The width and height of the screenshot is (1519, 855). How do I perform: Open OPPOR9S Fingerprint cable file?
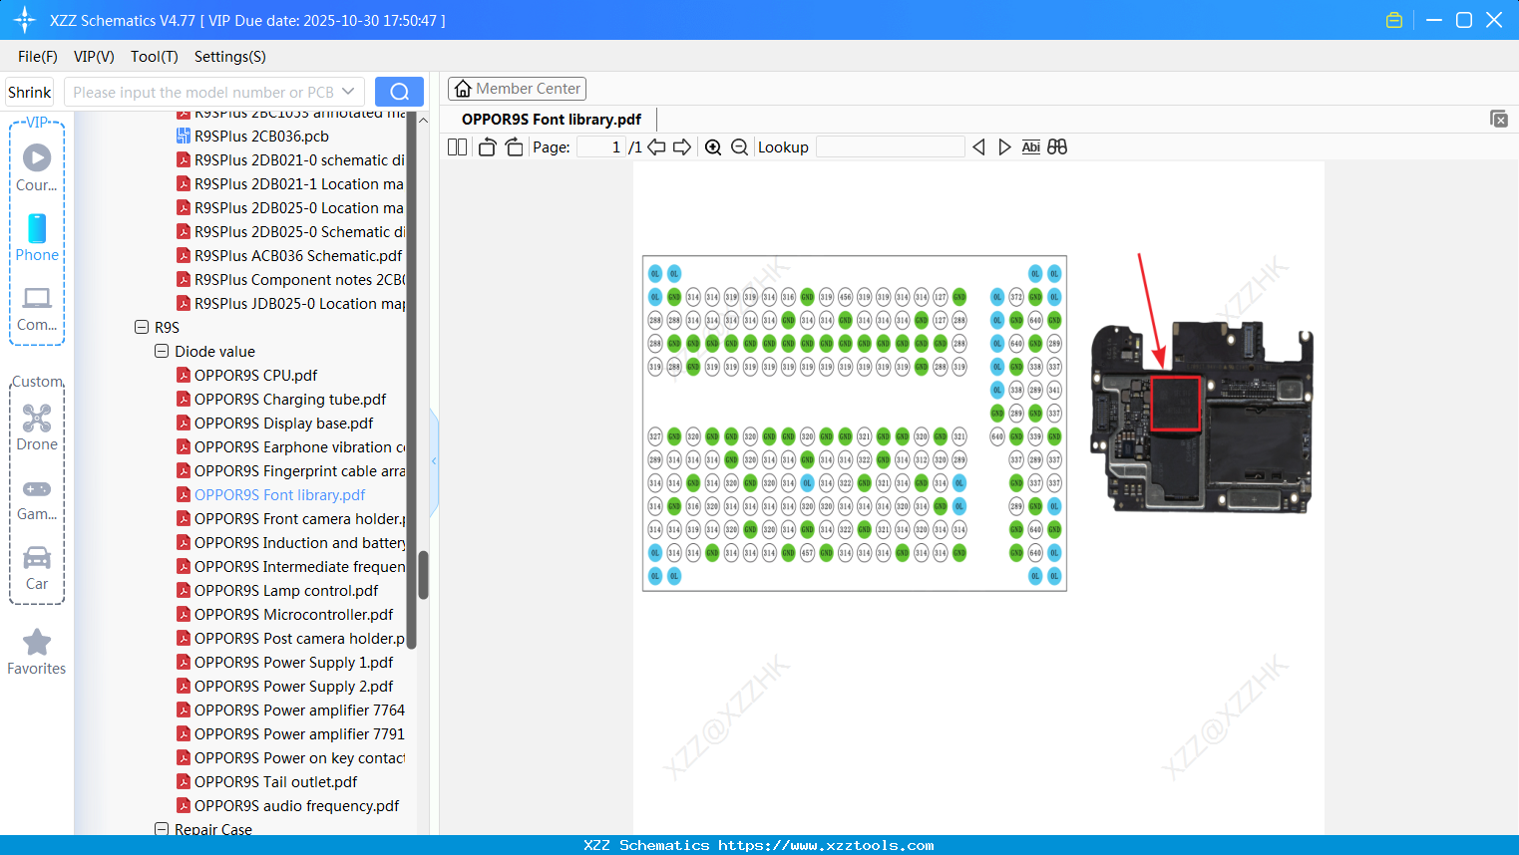pyautogui.click(x=290, y=471)
